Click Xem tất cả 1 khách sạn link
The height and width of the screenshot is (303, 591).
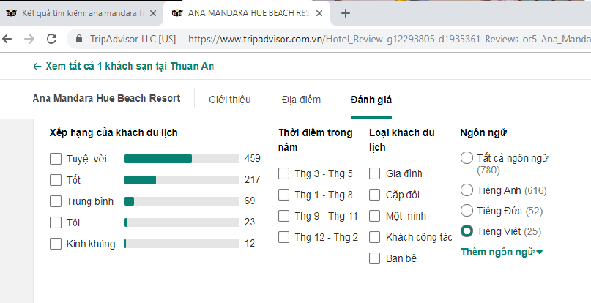[x=124, y=67]
